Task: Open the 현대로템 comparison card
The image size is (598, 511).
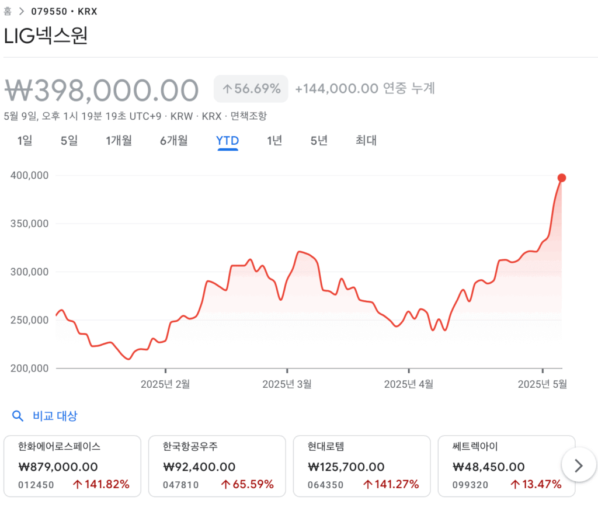Action: (362, 466)
